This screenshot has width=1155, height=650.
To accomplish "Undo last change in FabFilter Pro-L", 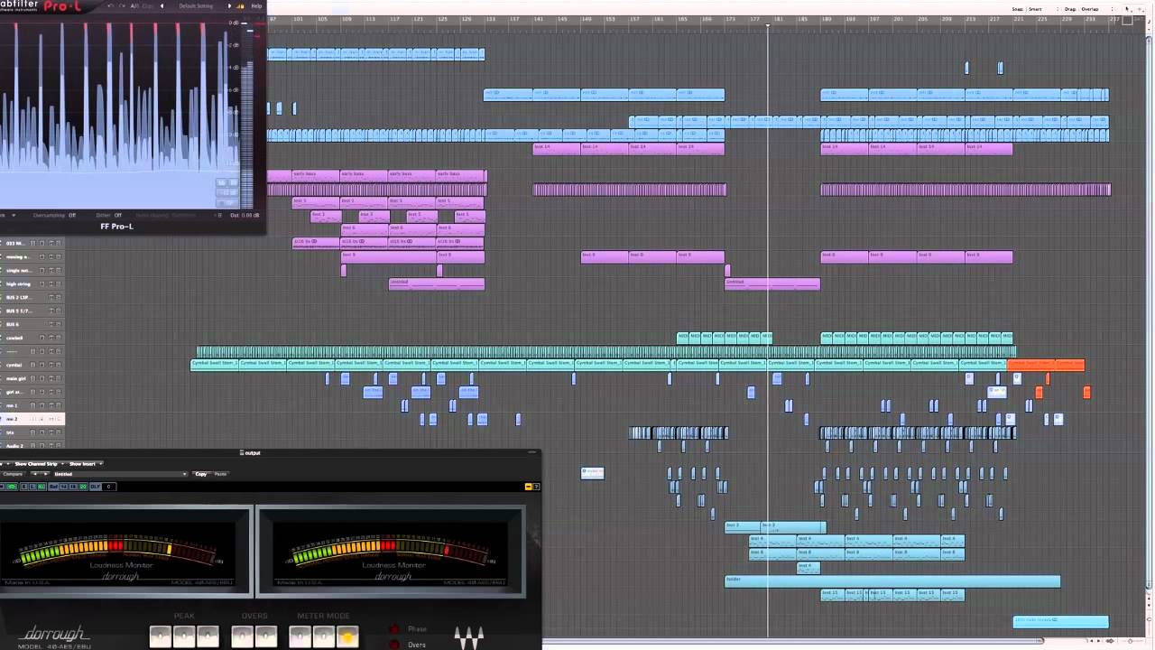I will [x=110, y=5].
